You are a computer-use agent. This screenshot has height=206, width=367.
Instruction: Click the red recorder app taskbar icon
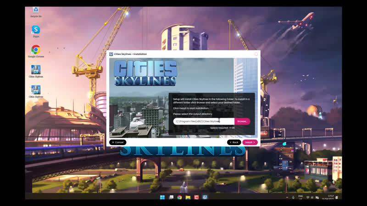[196, 197]
